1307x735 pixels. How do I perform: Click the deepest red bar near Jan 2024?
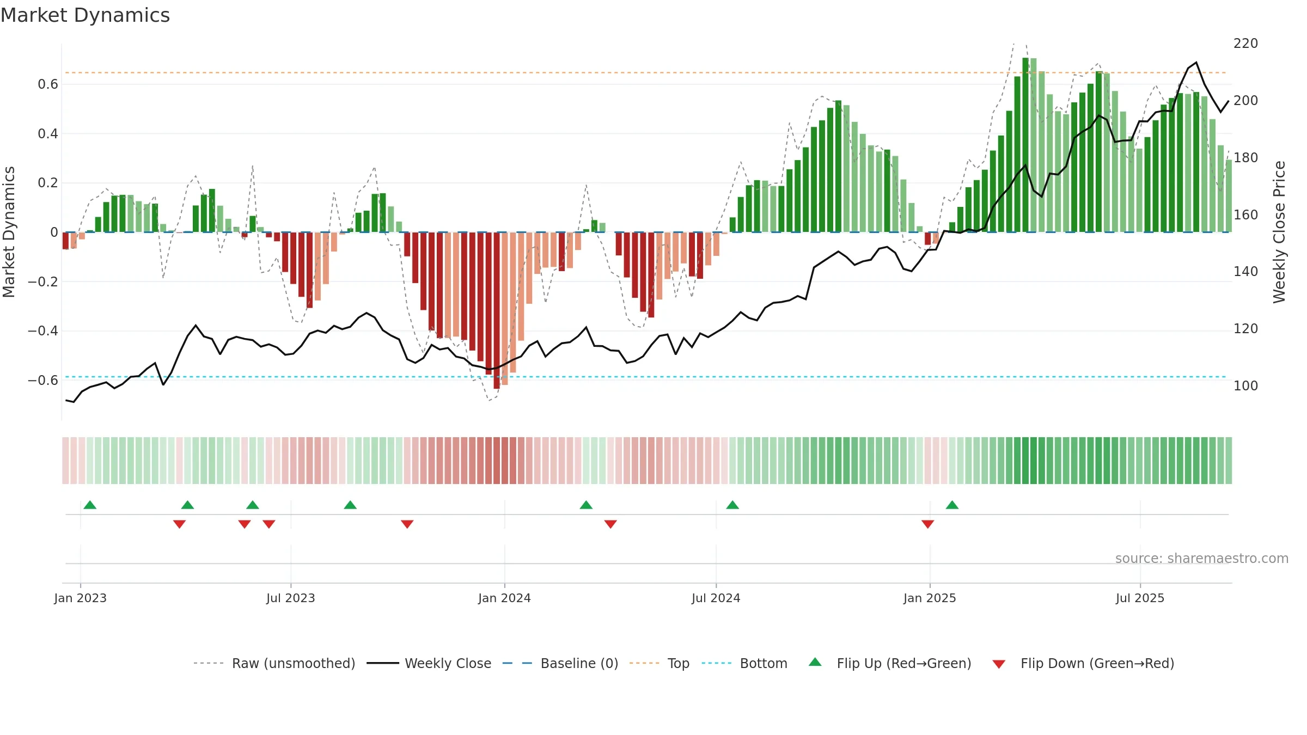497,310
